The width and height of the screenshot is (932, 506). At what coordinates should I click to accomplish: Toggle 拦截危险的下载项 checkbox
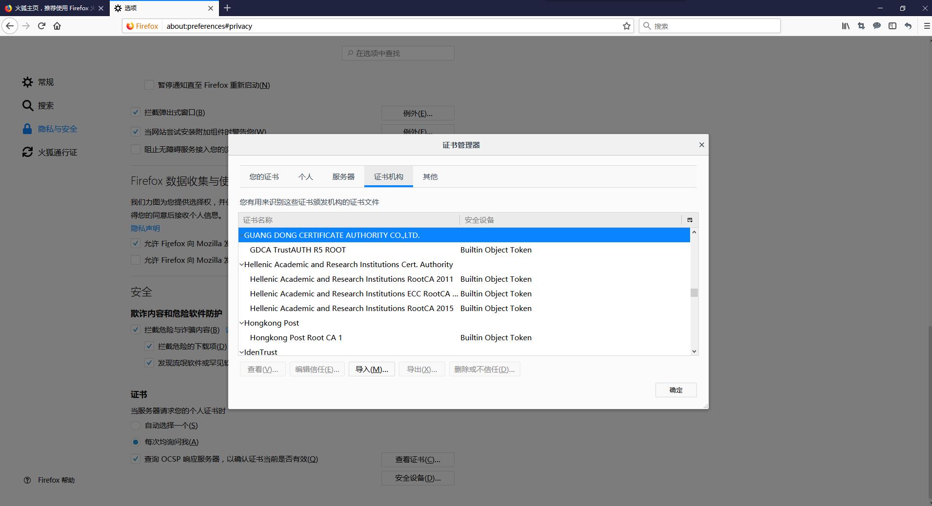149,346
